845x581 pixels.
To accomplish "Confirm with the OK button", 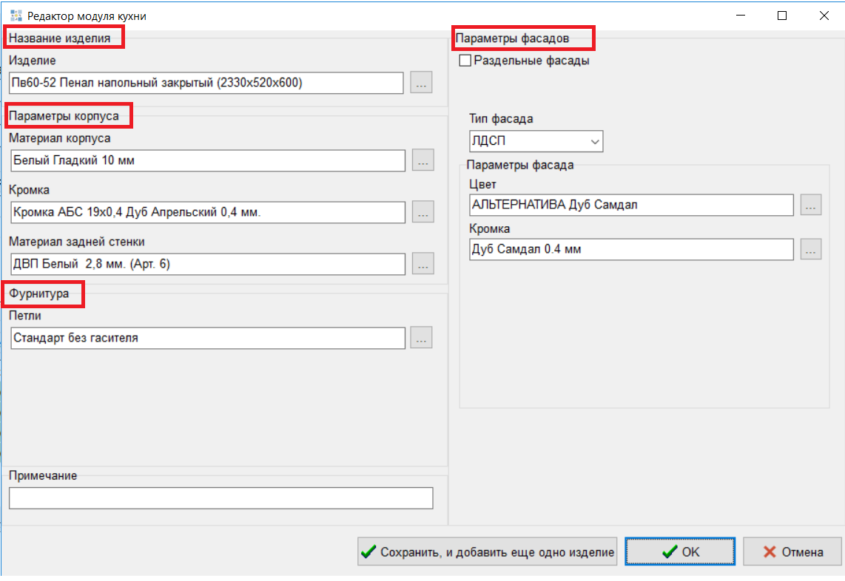I will click(x=680, y=551).
